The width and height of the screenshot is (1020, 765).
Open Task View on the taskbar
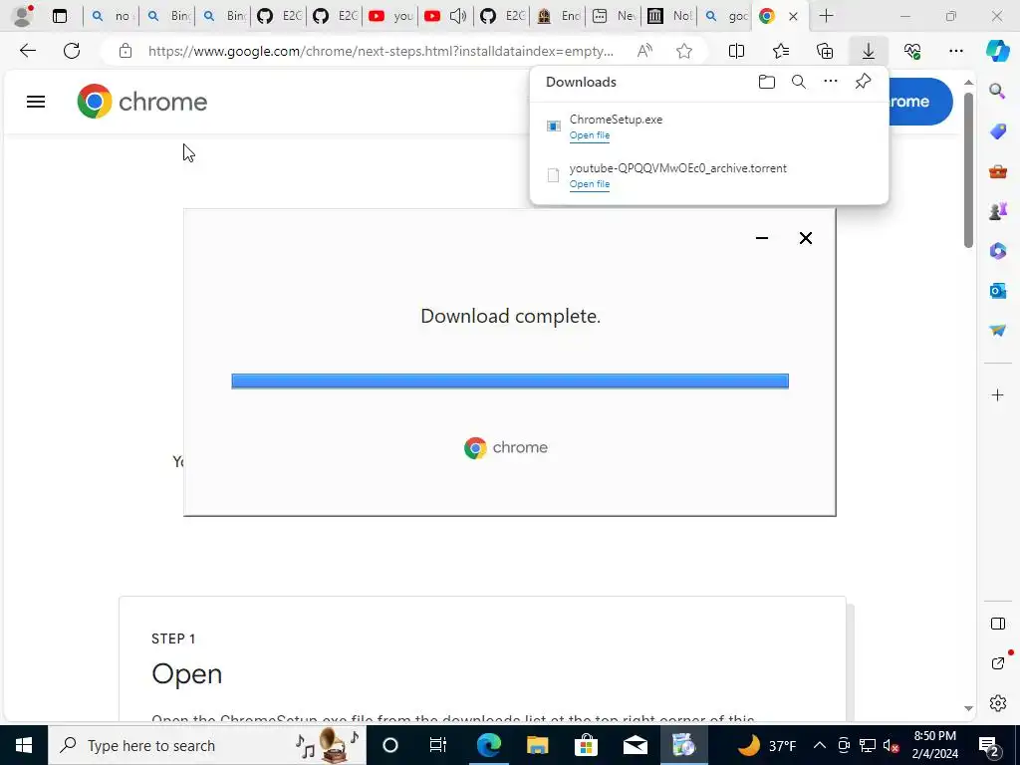pyautogui.click(x=438, y=745)
